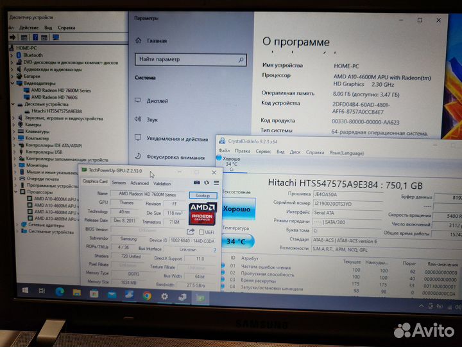This screenshot has width=462, height=347.
Task: Click the BIOS export share icon
Action: coord(191,231)
